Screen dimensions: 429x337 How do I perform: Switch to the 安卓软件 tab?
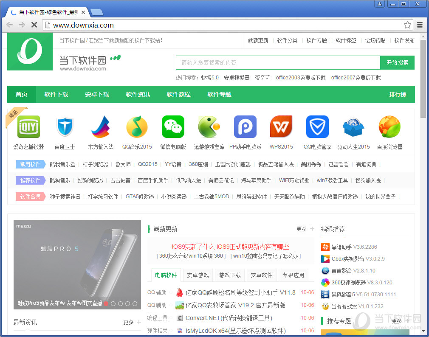[x=262, y=275]
